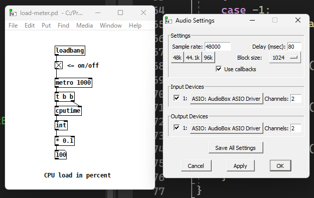The image size is (314, 198).
Task: Open the Media menu
Action: (x=84, y=26)
